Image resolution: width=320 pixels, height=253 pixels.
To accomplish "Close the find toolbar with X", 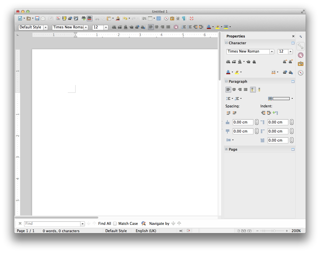I will click(x=20, y=223).
